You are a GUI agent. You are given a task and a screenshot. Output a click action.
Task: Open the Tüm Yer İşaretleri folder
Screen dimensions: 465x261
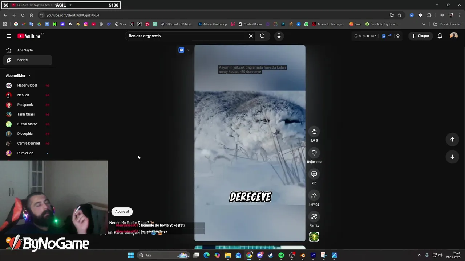pos(447,24)
